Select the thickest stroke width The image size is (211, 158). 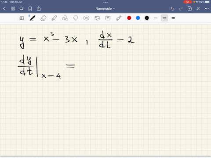pos(173,18)
